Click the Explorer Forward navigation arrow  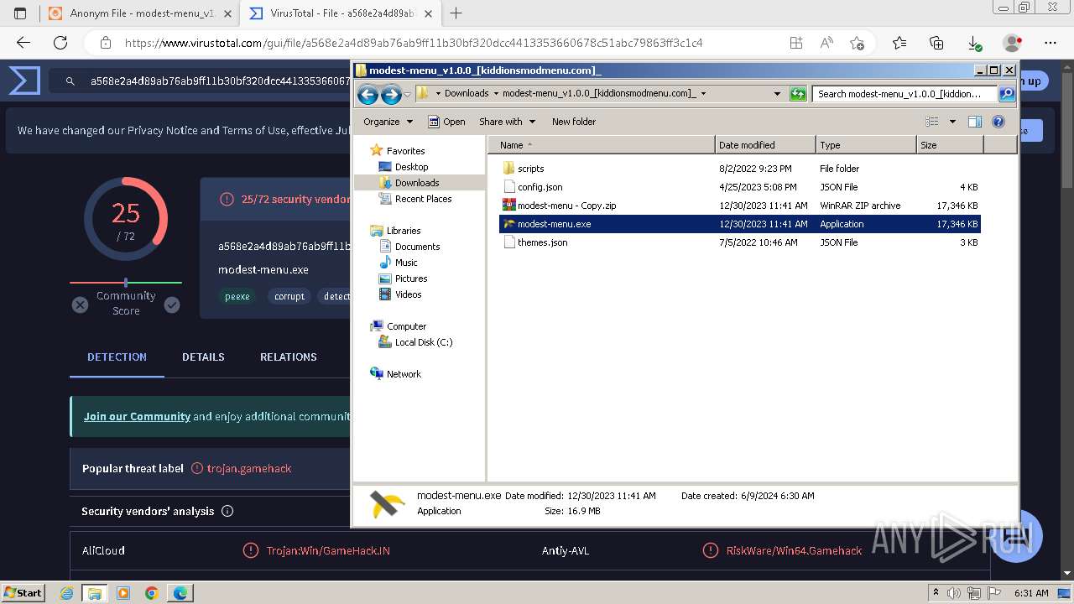(391, 94)
